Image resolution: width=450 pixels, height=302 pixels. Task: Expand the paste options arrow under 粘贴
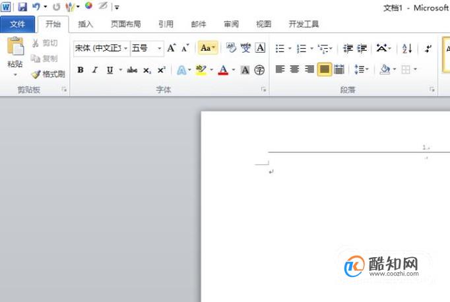pos(15,75)
